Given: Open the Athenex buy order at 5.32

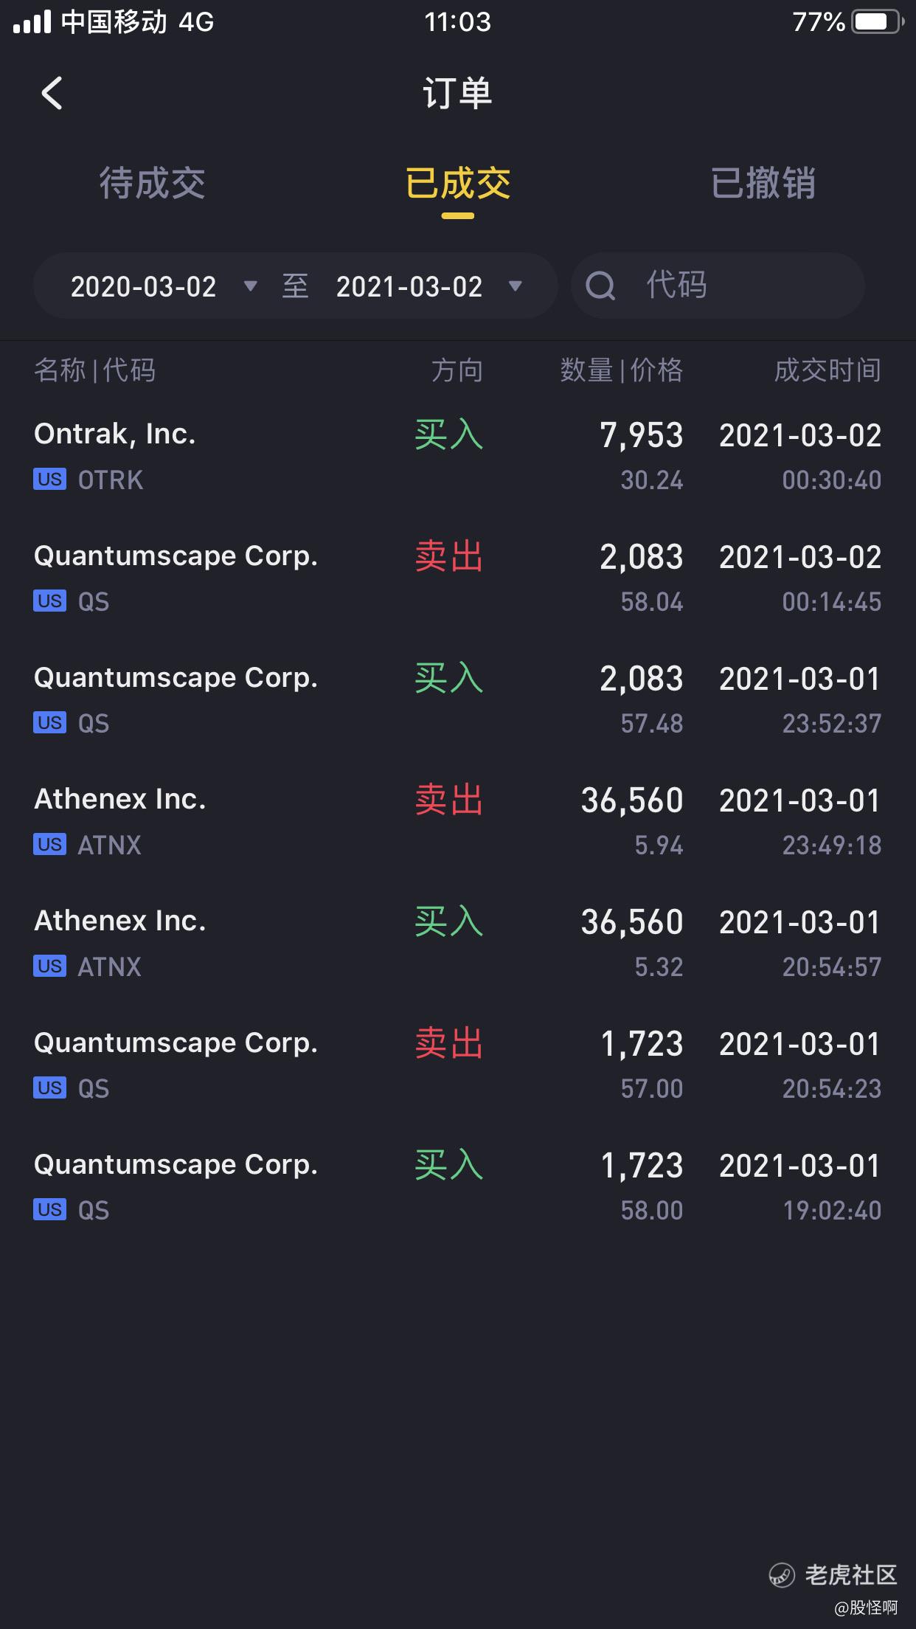Looking at the screenshot, I should (x=457, y=943).
